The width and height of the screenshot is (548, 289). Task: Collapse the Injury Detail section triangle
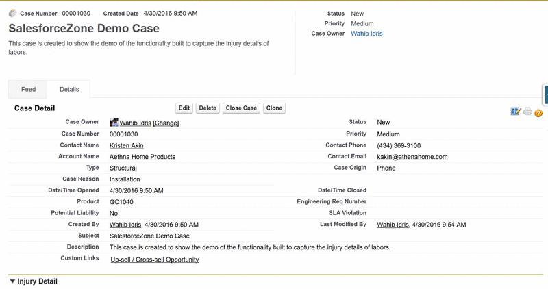tap(12, 281)
